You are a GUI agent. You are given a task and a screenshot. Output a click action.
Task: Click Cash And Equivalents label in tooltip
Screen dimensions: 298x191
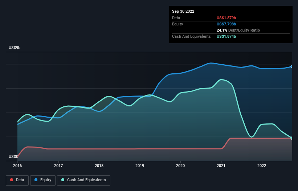[x=191, y=36]
